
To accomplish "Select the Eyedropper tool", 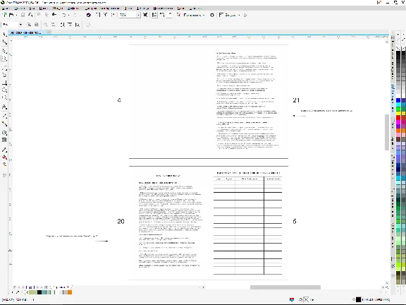I will 4,150.
